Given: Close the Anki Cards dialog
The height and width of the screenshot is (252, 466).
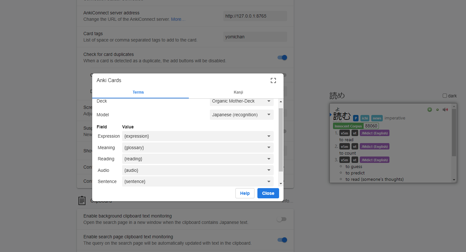Looking at the screenshot, I should click(268, 193).
